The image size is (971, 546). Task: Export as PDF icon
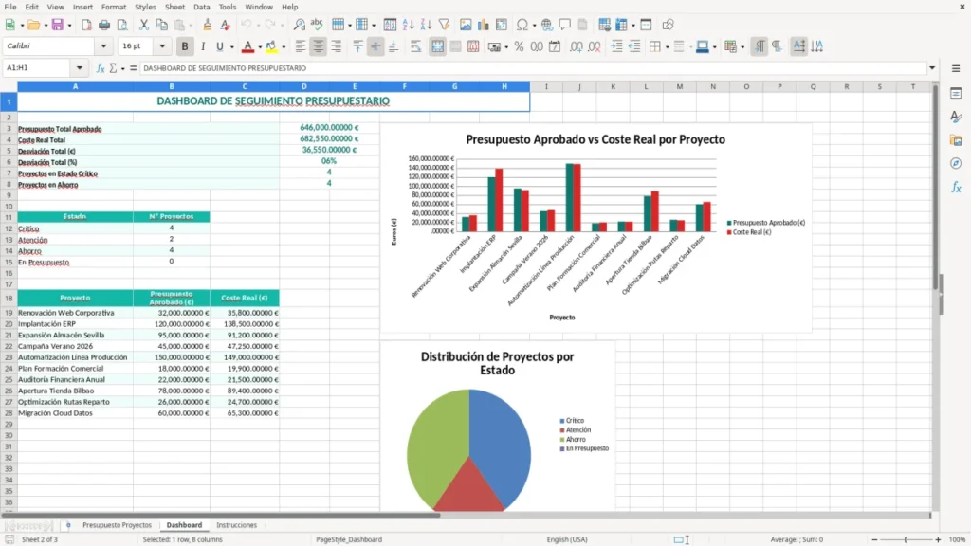coord(86,25)
